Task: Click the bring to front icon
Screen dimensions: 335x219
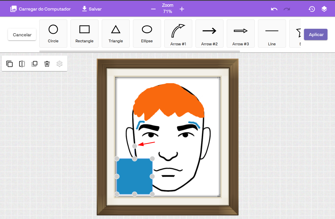Action: point(34,64)
